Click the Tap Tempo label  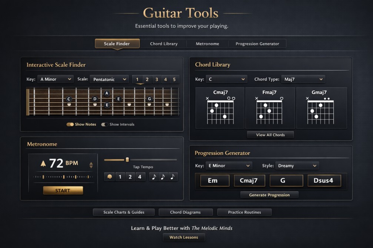143,167
